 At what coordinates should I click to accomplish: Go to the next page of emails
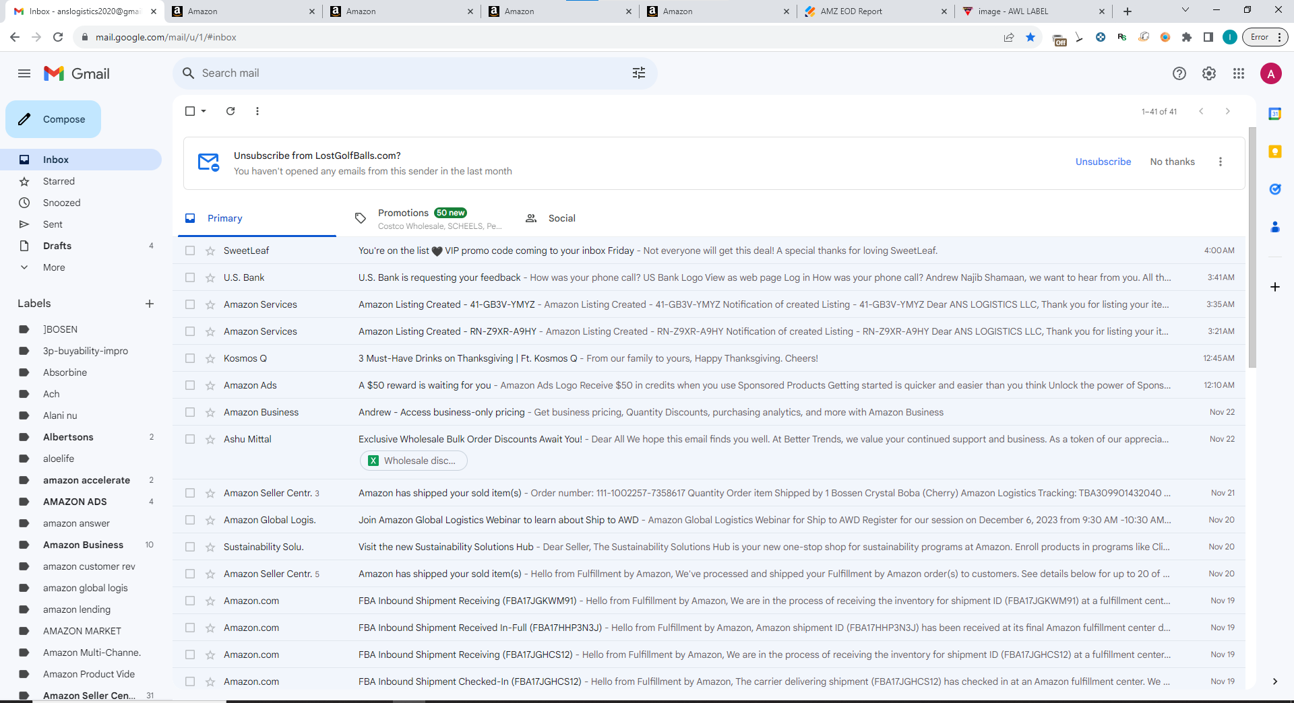(x=1228, y=111)
